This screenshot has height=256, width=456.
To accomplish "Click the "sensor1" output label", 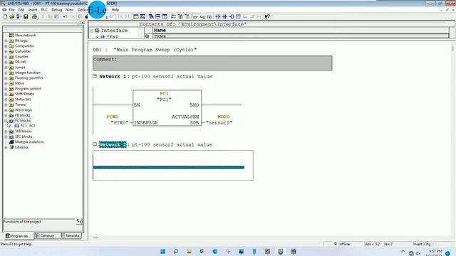I will click(x=219, y=123).
